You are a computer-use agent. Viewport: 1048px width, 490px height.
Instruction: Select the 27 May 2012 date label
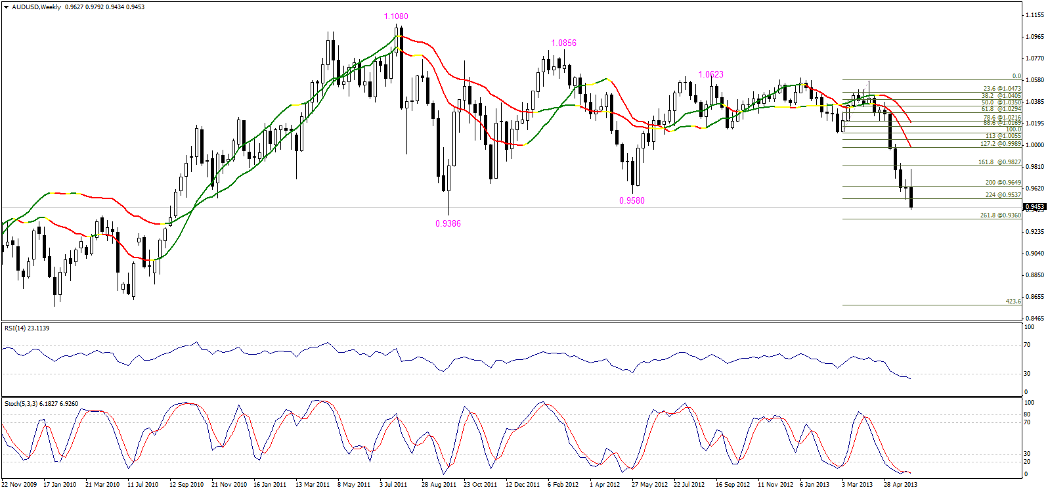coord(649,485)
